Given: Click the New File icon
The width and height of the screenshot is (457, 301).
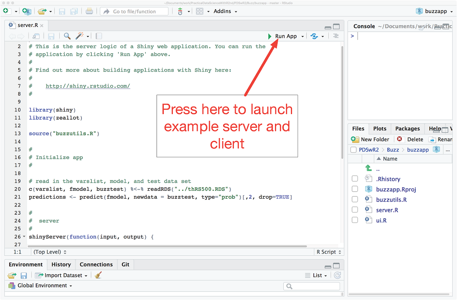Looking at the screenshot, I should point(6,11).
